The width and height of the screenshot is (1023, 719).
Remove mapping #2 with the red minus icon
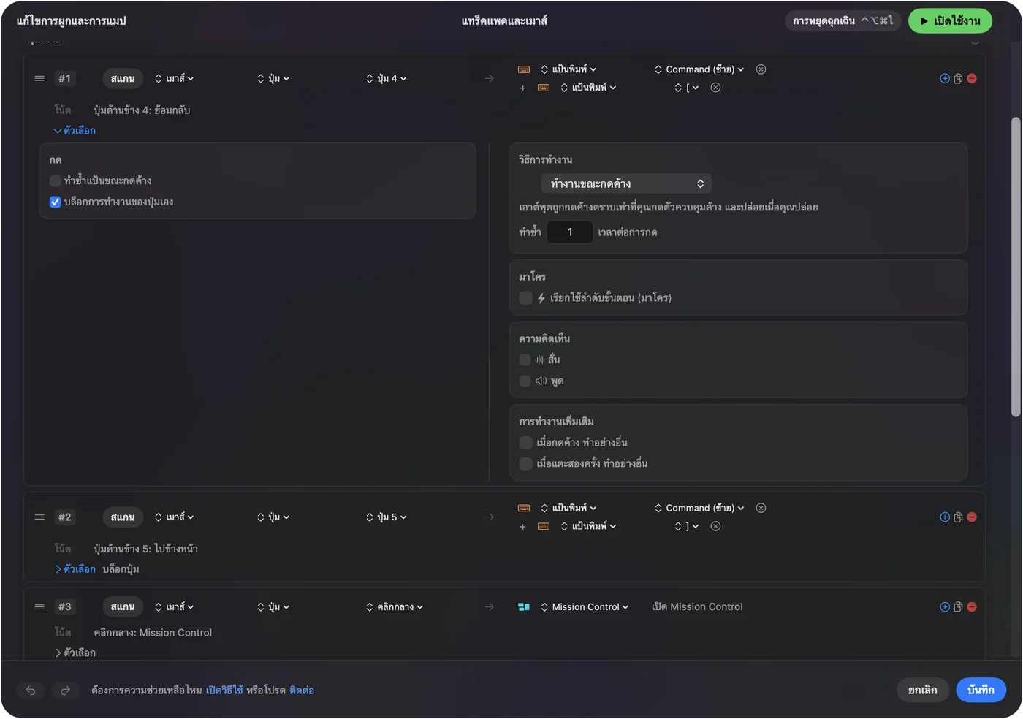tap(972, 517)
